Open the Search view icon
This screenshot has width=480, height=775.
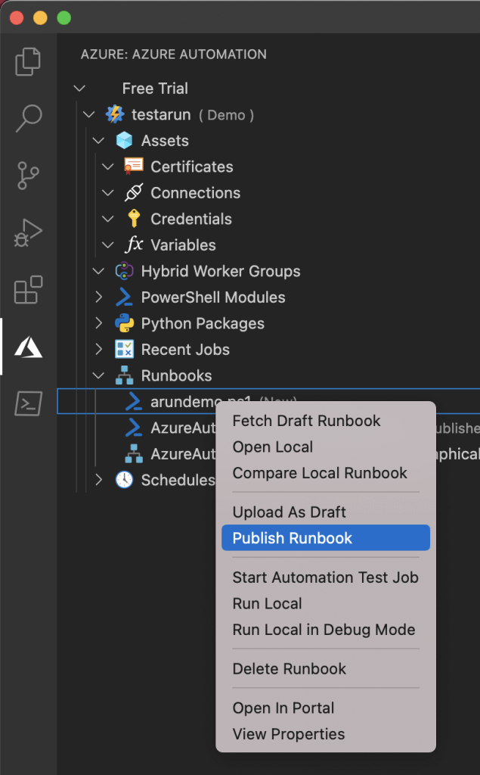[28, 118]
